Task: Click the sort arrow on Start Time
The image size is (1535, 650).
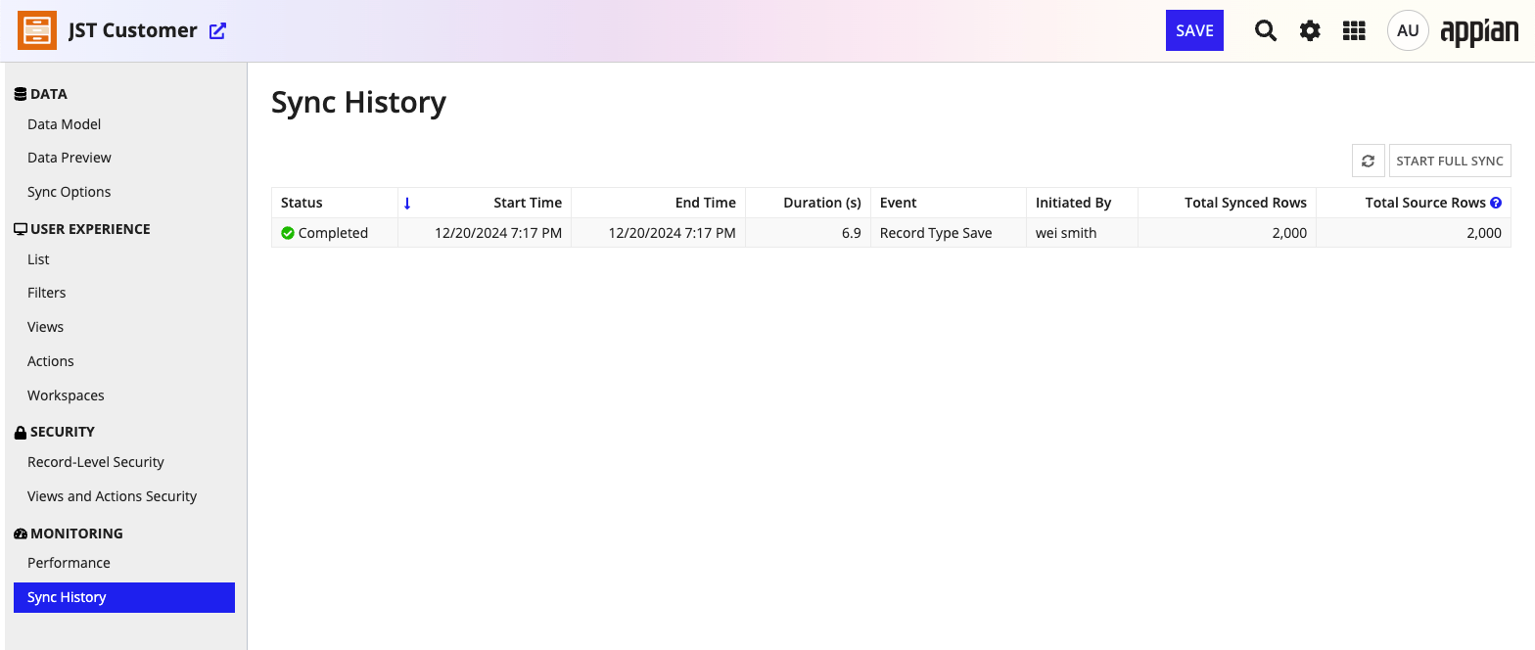Action: click(407, 203)
